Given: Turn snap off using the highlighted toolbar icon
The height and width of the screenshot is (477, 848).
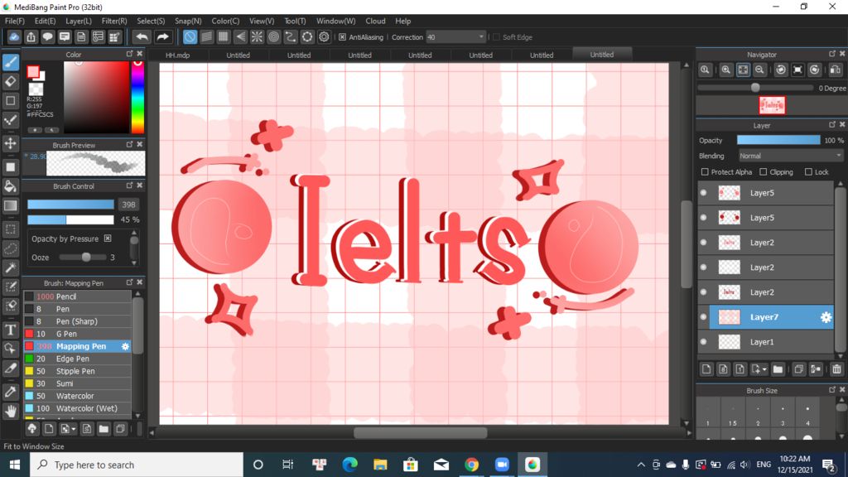Looking at the screenshot, I should [190, 36].
